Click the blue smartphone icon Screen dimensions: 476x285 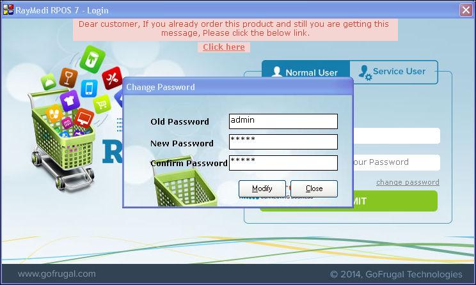pyautogui.click(x=90, y=88)
